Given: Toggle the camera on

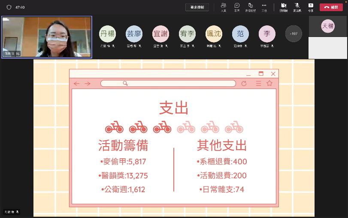Looking at the screenshot, I should [x=284, y=6].
